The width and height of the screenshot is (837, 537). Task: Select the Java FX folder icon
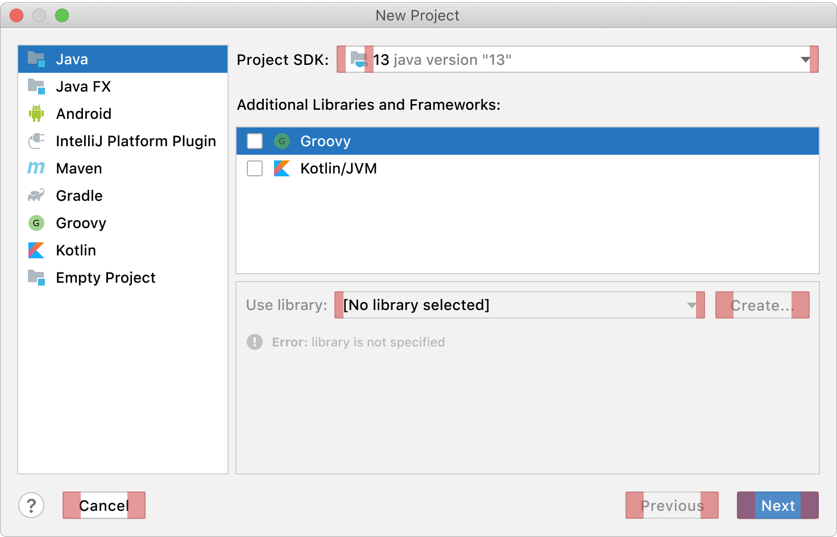[36, 86]
